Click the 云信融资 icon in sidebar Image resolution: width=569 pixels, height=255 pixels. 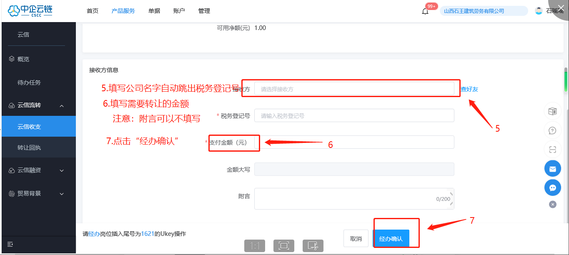click(x=12, y=170)
